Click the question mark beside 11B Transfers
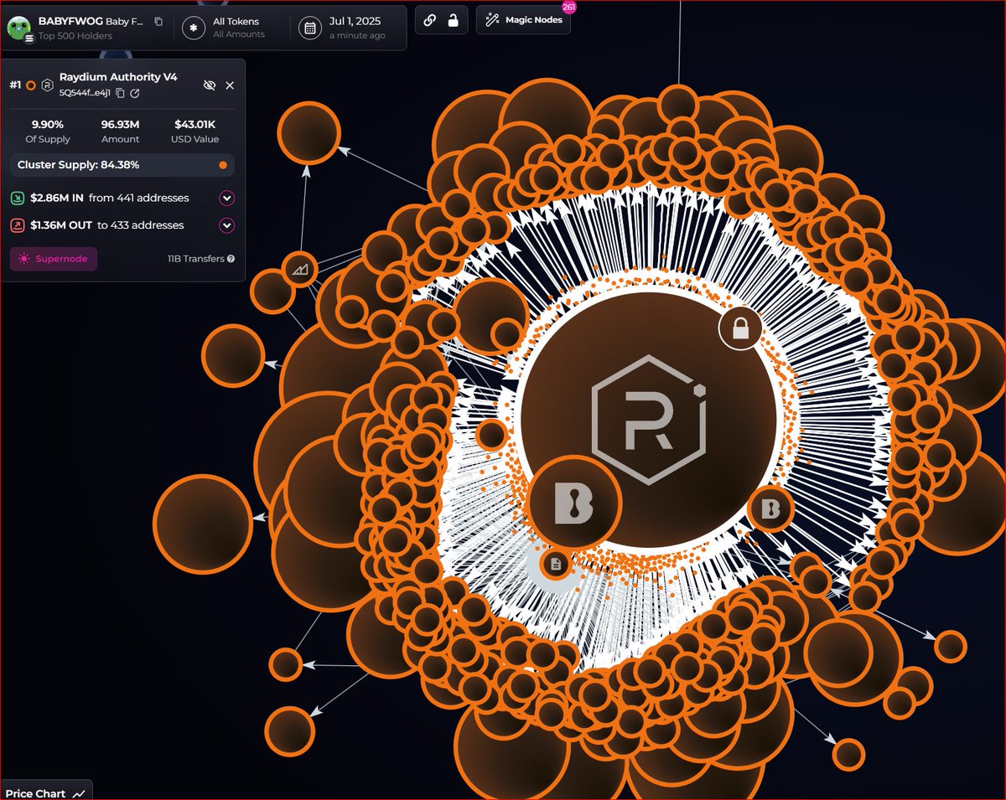Viewport: 1006px width, 800px height. coord(231,259)
